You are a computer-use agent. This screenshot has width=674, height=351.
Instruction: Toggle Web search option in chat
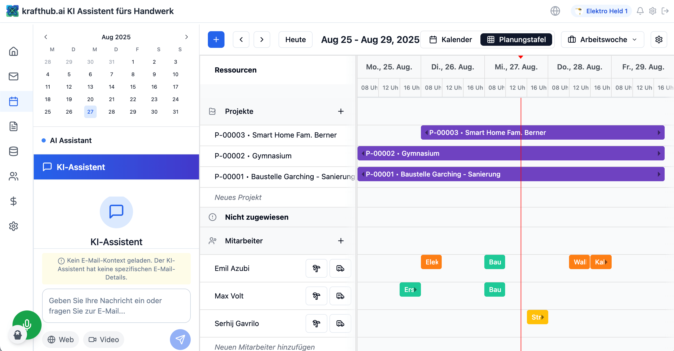tap(61, 340)
